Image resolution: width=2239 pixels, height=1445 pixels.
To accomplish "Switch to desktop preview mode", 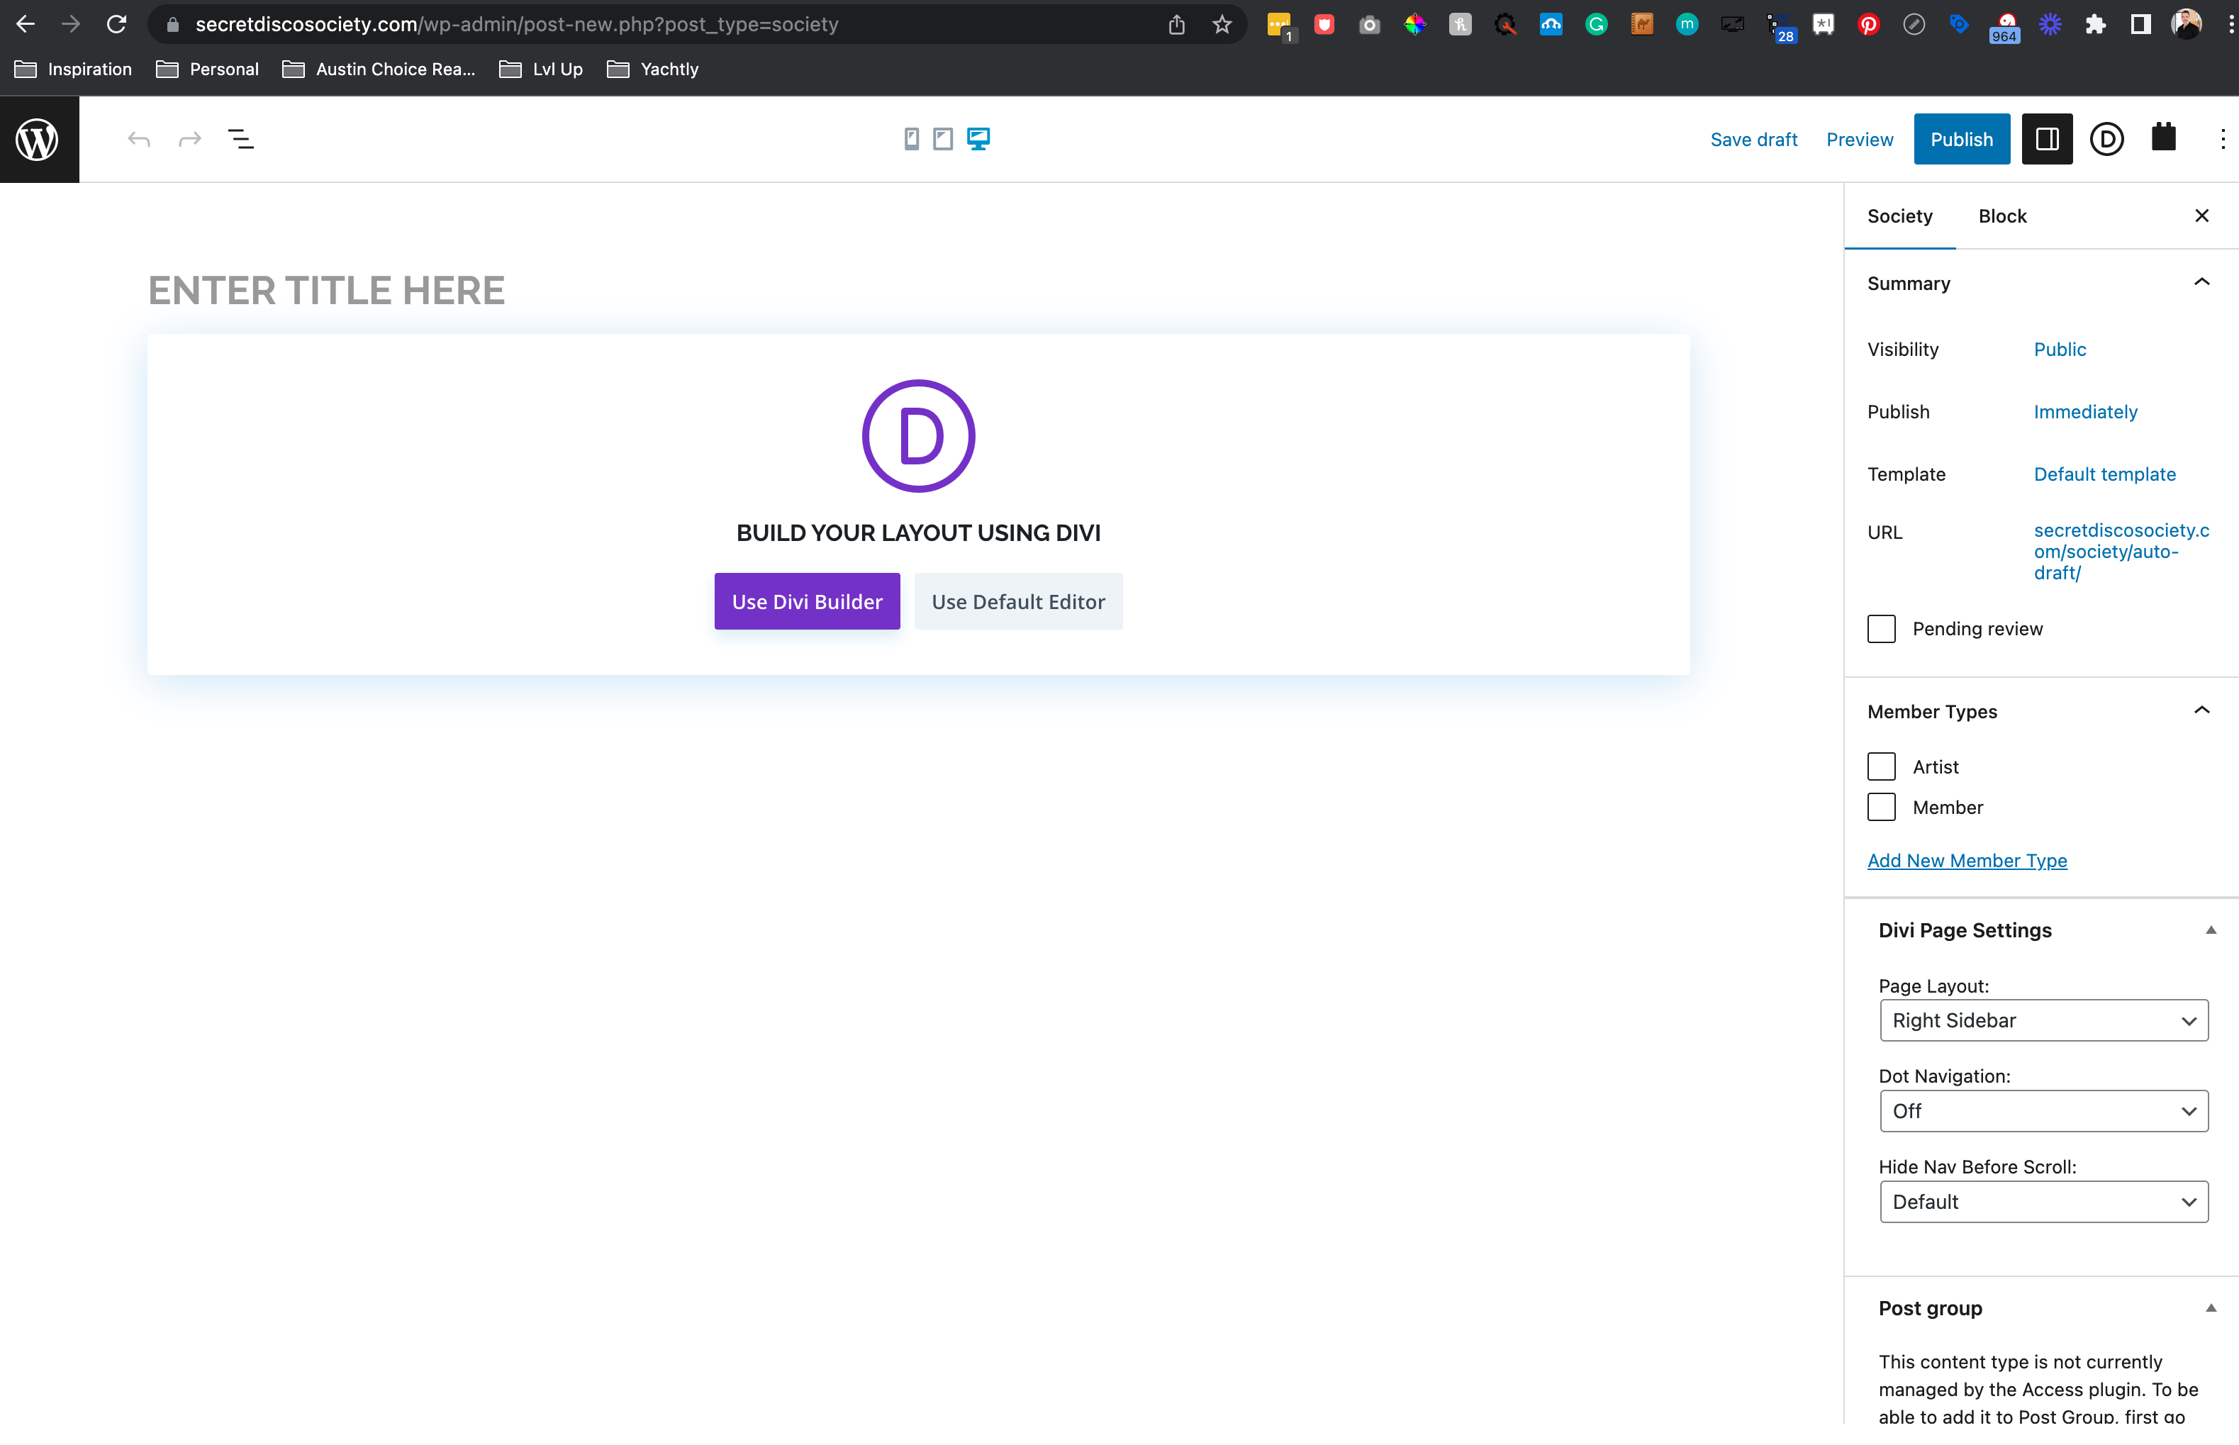I will [978, 140].
